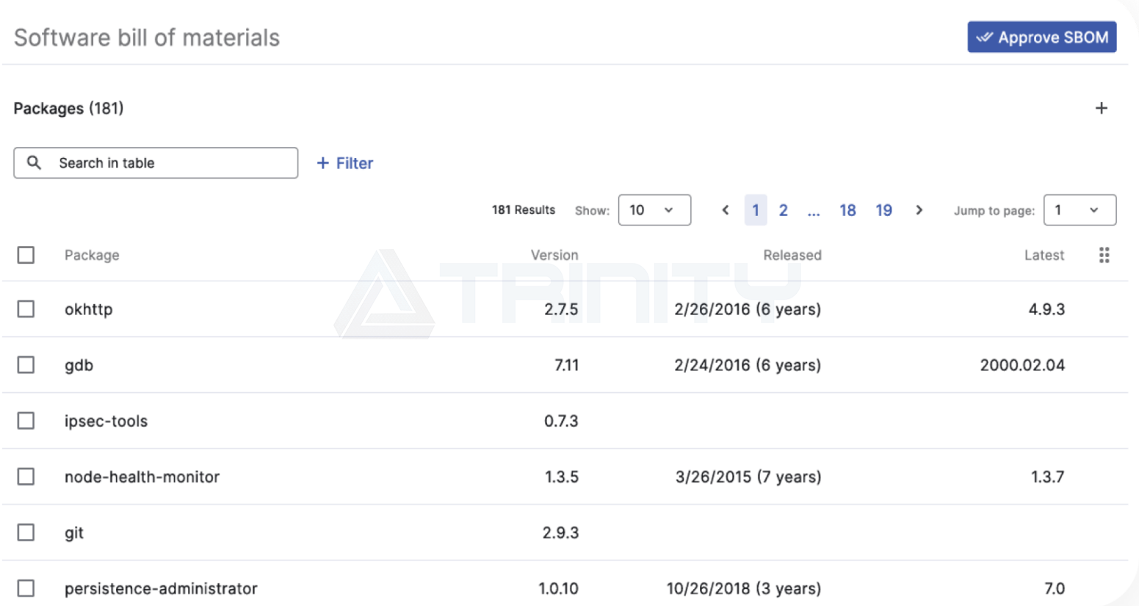Click the node-health-monitor package name
1139x606 pixels.
click(x=142, y=477)
